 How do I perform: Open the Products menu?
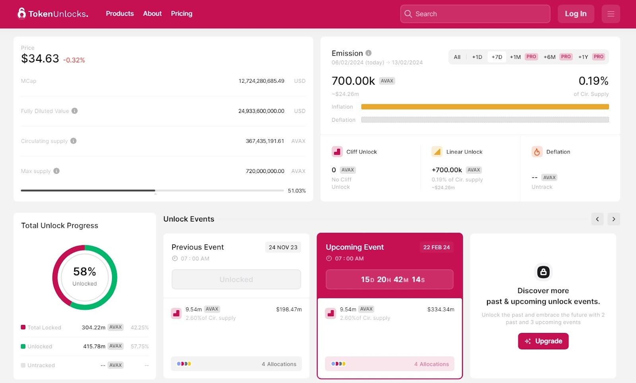pyautogui.click(x=120, y=14)
